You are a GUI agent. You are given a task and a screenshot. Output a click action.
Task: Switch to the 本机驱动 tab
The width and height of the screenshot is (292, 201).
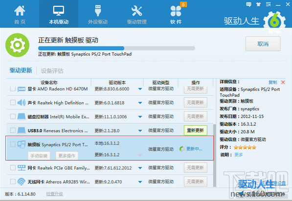(59, 14)
